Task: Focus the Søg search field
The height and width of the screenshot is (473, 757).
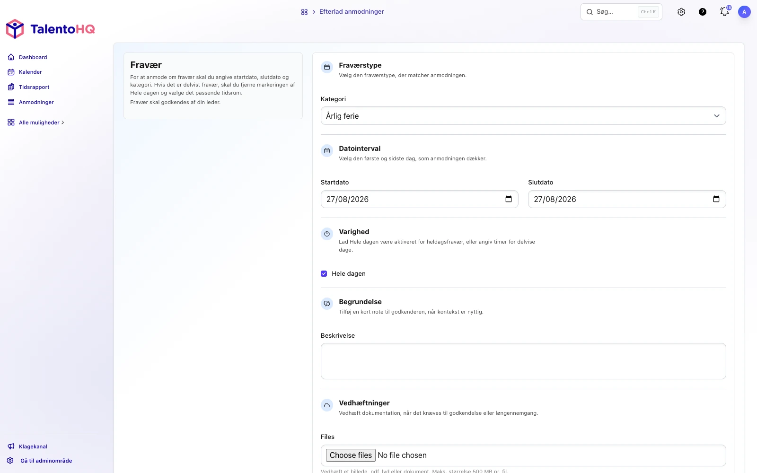Action: click(621, 12)
